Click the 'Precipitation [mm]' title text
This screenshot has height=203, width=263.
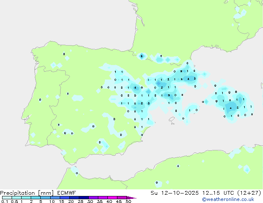[27, 193]
